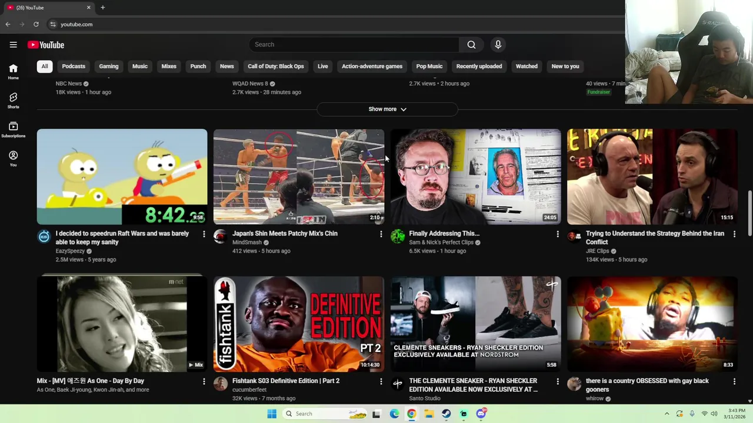Select the Live filter chip

tap(323, 66)
